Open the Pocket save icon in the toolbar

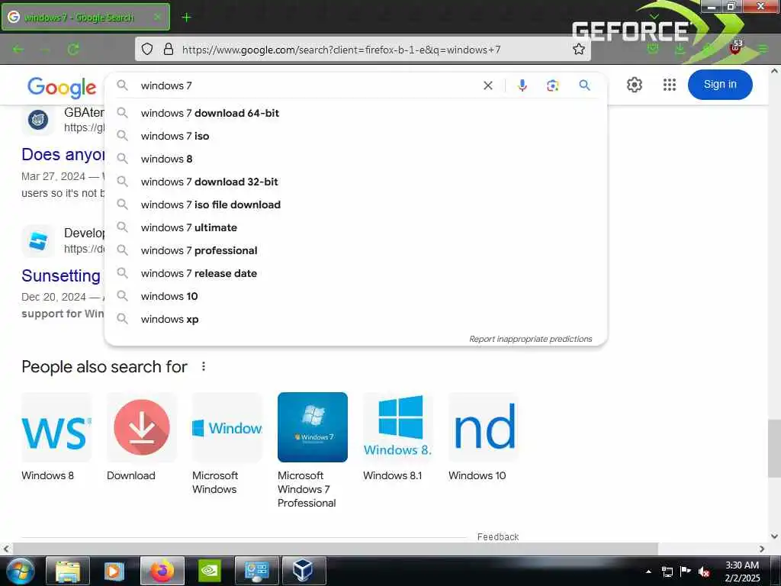[653, 49]
